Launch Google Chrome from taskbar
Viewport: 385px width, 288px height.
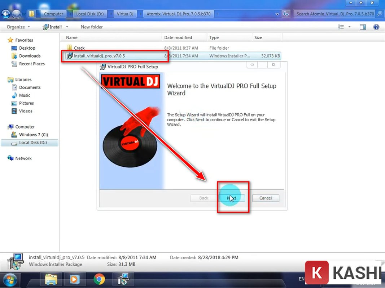[99, 279]
